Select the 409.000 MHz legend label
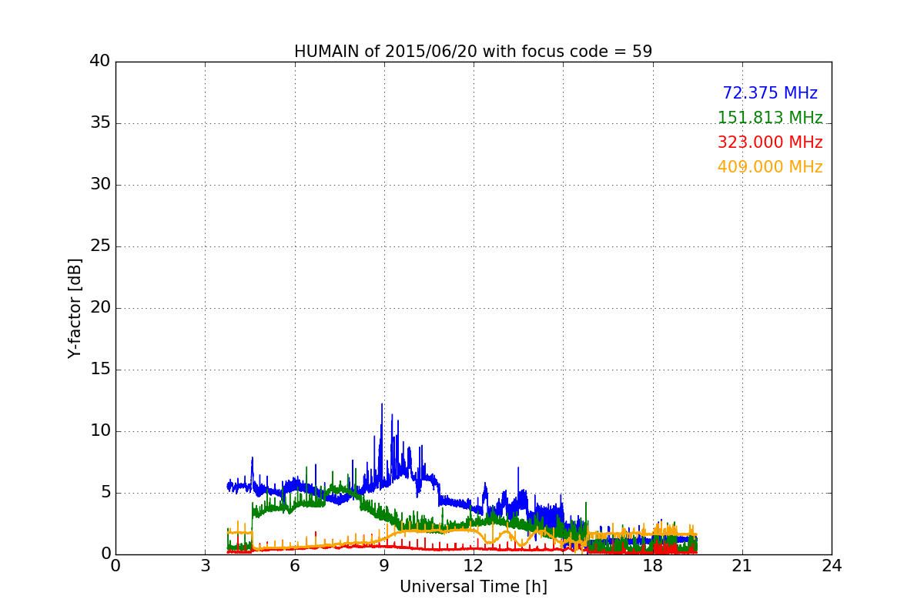The height and width of the screenshot is (616, 924). [770, 167]
